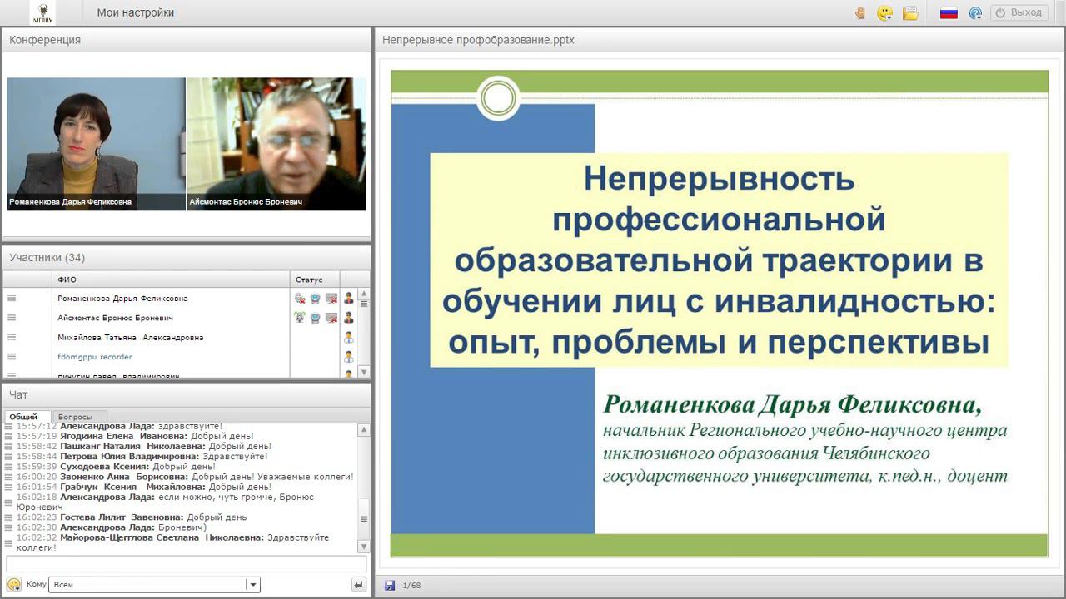Open menu icon for 16:02:30 Александрова Лада message
Screen dimensions: 1066x599
tap(9, 527)
